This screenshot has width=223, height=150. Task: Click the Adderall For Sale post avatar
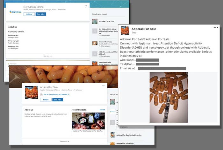tap(125, 31)
